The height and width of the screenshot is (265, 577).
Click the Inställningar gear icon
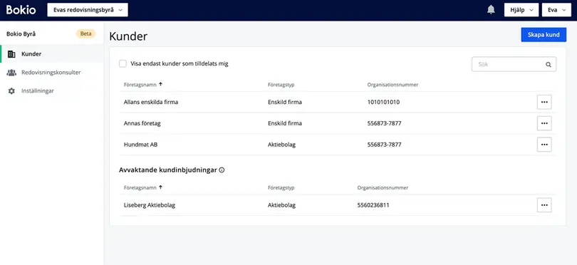(11, 91)
